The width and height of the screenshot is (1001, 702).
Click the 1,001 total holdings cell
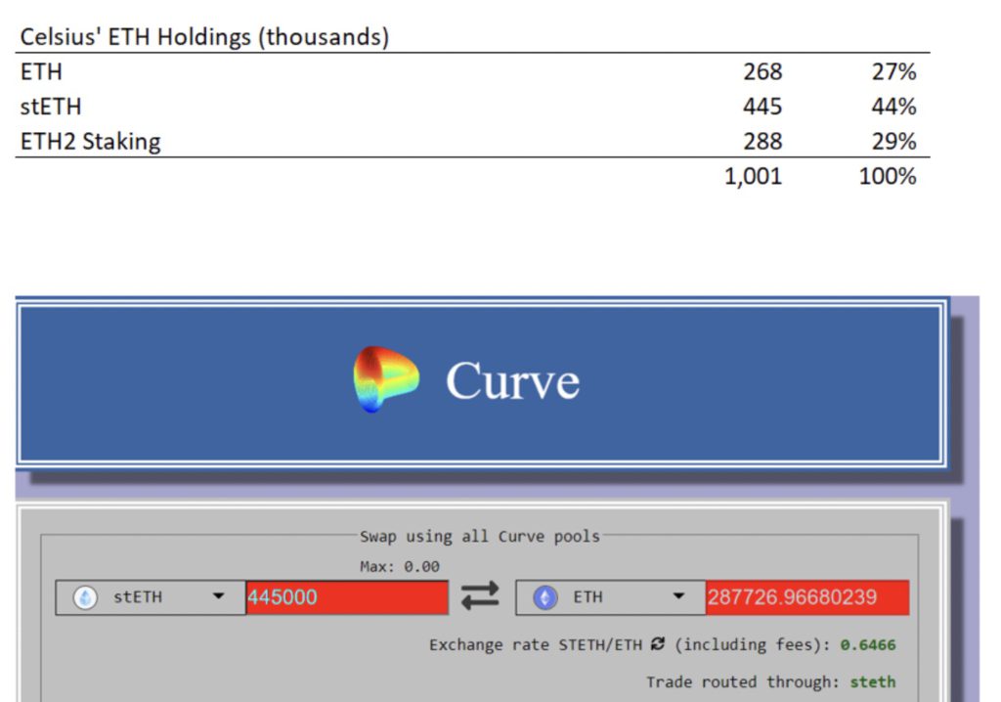[753, 177]
